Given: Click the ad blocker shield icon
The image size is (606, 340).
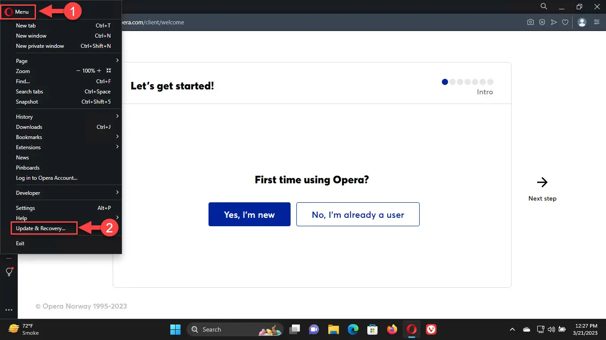Looking at the screenshot, I should click(x=542, y=22).
